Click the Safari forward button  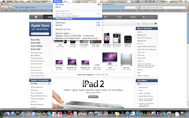6,7
